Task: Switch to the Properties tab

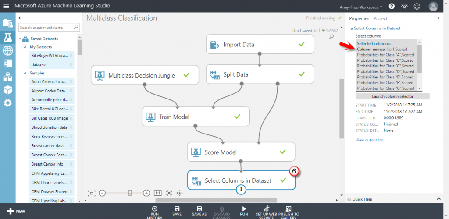Action: coord(359,18)
